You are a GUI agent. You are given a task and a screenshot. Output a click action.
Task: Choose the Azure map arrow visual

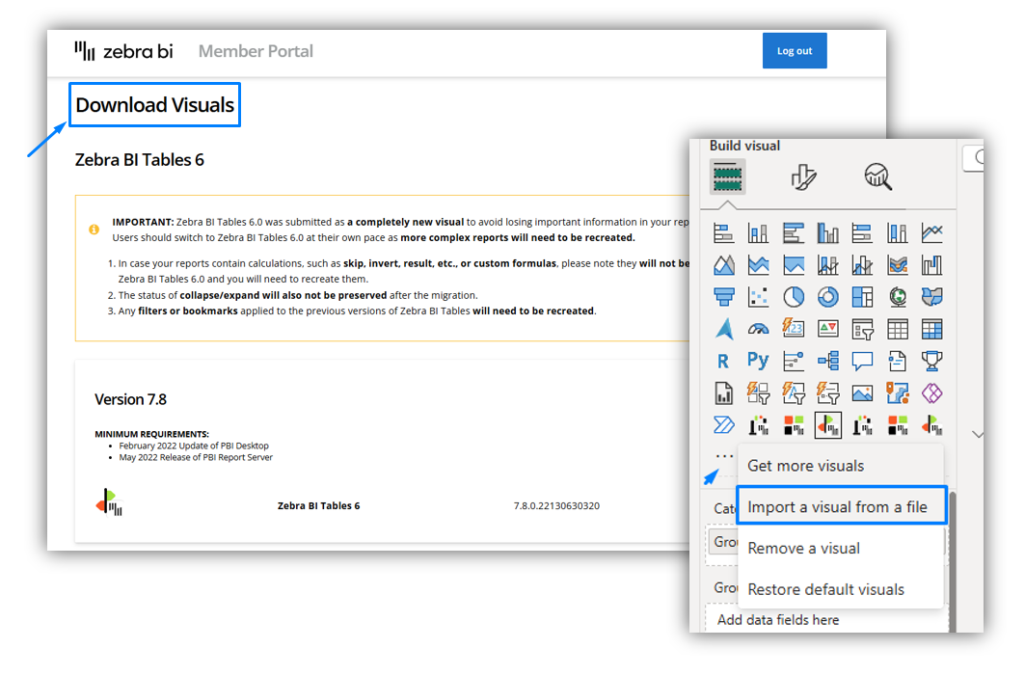click(x=723, y=329)
